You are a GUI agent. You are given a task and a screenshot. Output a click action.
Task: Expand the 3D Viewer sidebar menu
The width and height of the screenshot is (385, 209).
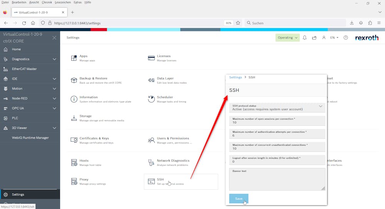coord(54,128)
